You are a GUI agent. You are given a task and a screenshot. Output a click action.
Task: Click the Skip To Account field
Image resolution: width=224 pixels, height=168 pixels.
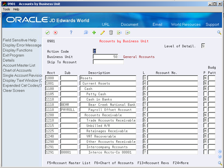(108, 62)
